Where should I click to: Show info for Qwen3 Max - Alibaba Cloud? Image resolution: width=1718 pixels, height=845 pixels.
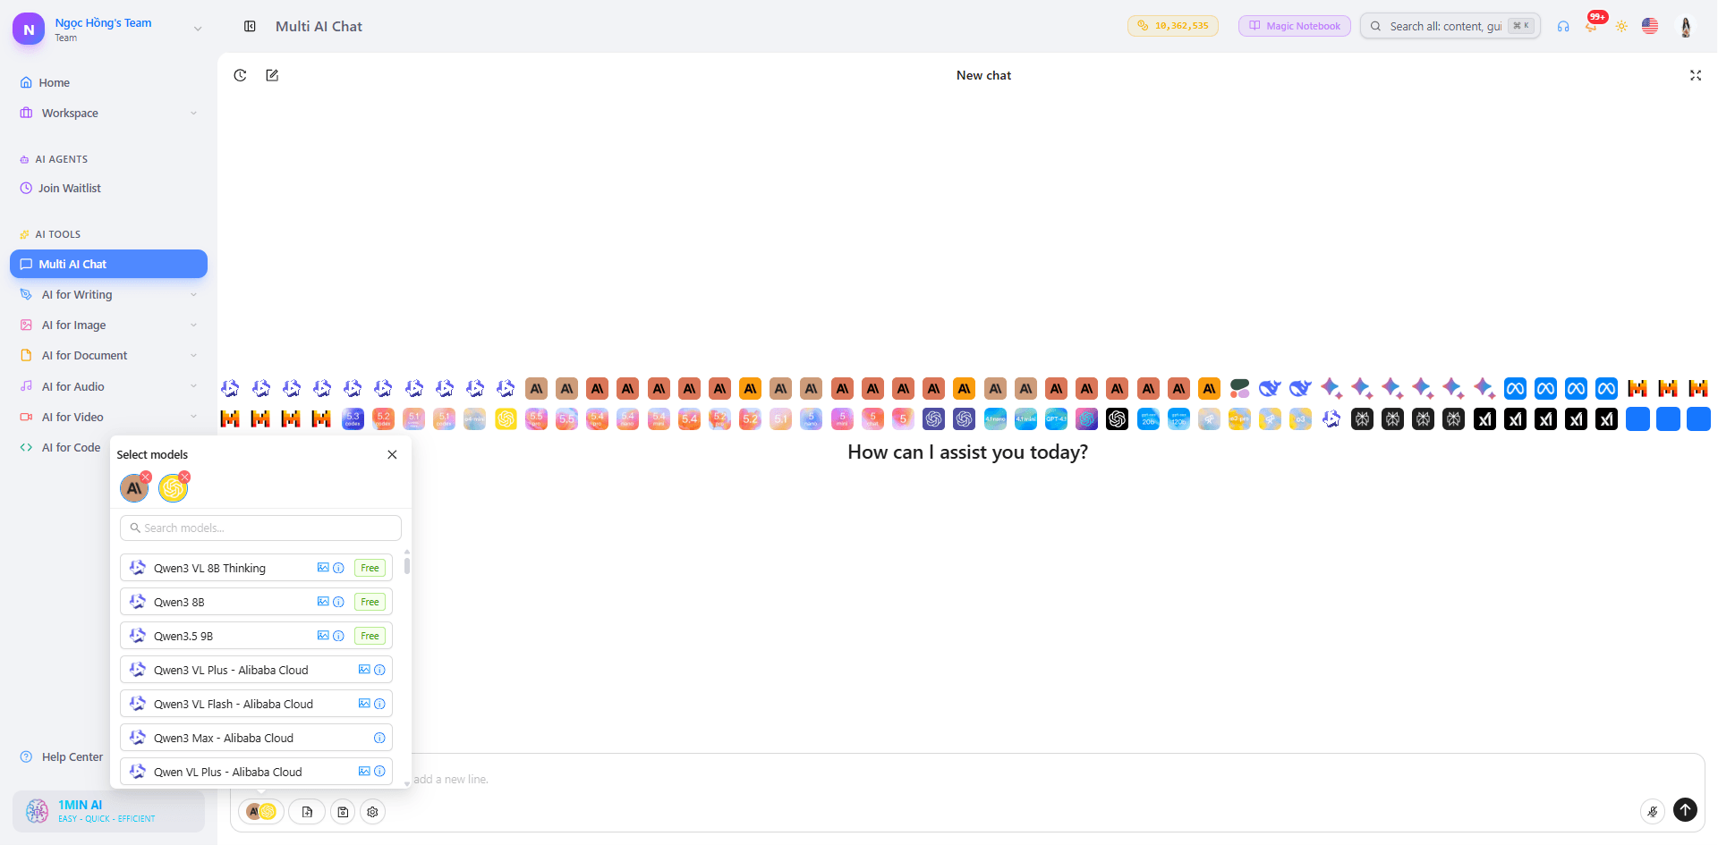379,738
